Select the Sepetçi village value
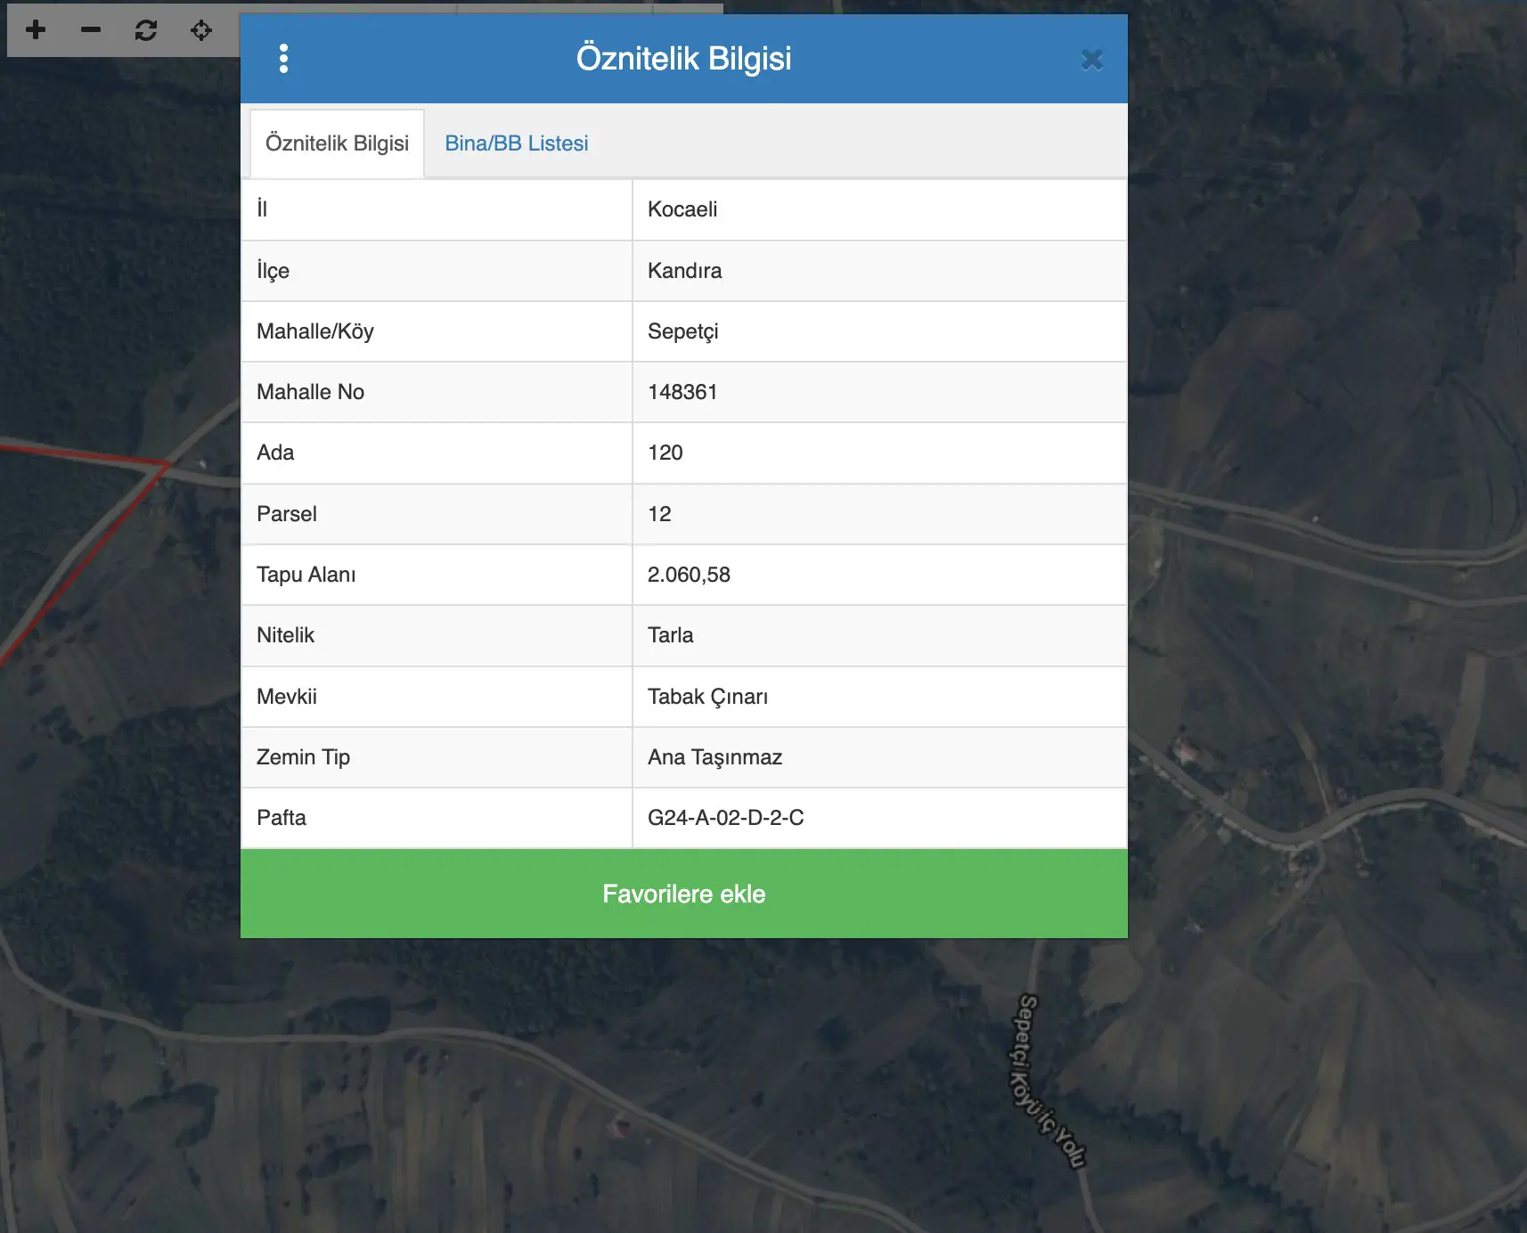 point(682,331)
